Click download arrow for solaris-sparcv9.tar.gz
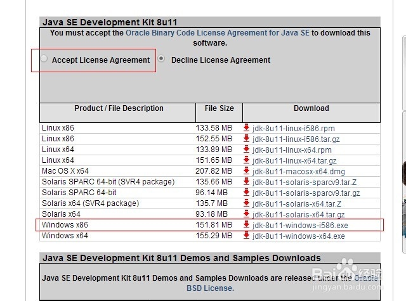 pos(247,193)
